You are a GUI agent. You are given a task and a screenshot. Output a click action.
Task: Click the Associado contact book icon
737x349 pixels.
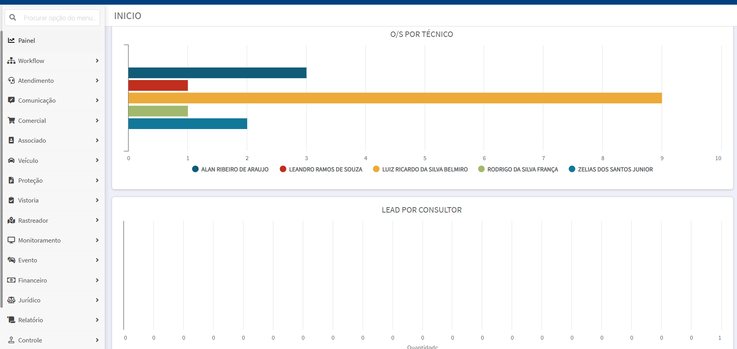[x=11, y=140]
